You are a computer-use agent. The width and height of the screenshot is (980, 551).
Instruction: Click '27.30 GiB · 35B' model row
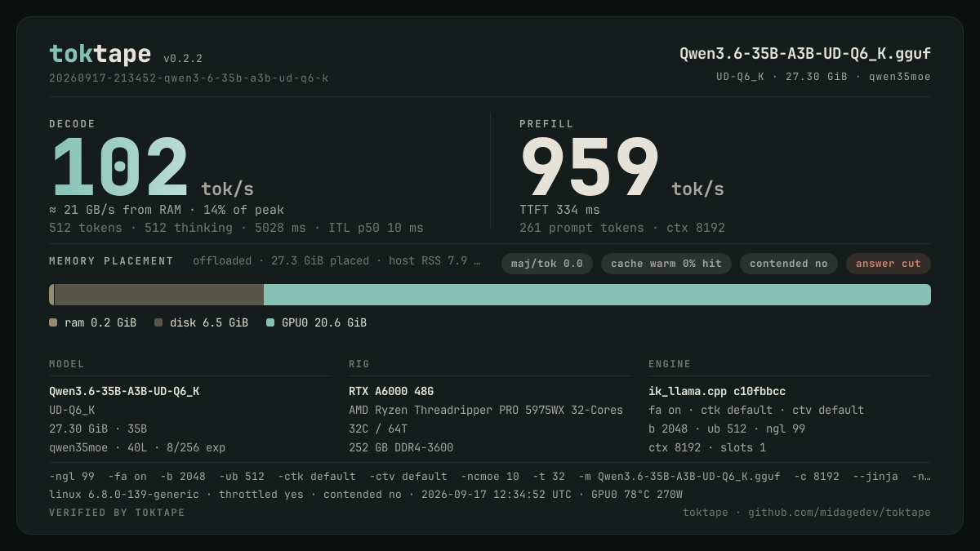[x=98, y=429]
